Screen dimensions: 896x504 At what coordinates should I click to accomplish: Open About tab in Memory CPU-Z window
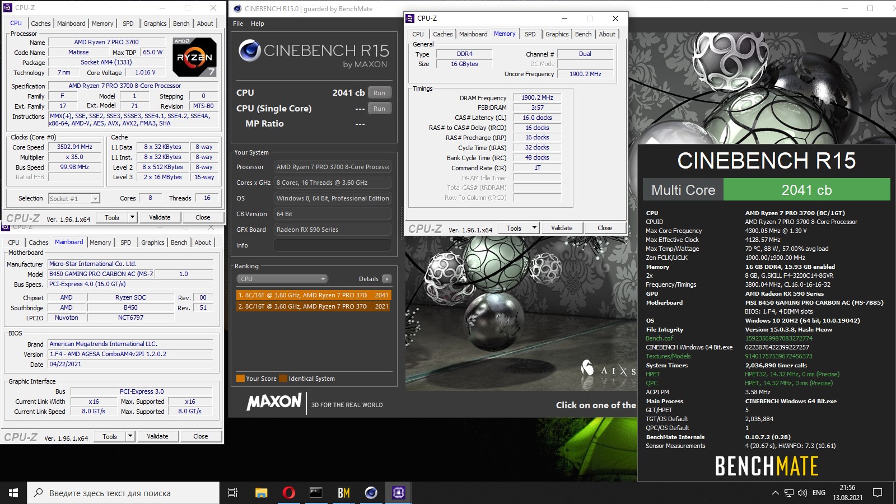pyautogui.click(x=607, y=34)
